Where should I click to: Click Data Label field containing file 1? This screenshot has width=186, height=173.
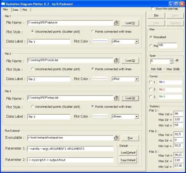point(49,42)
